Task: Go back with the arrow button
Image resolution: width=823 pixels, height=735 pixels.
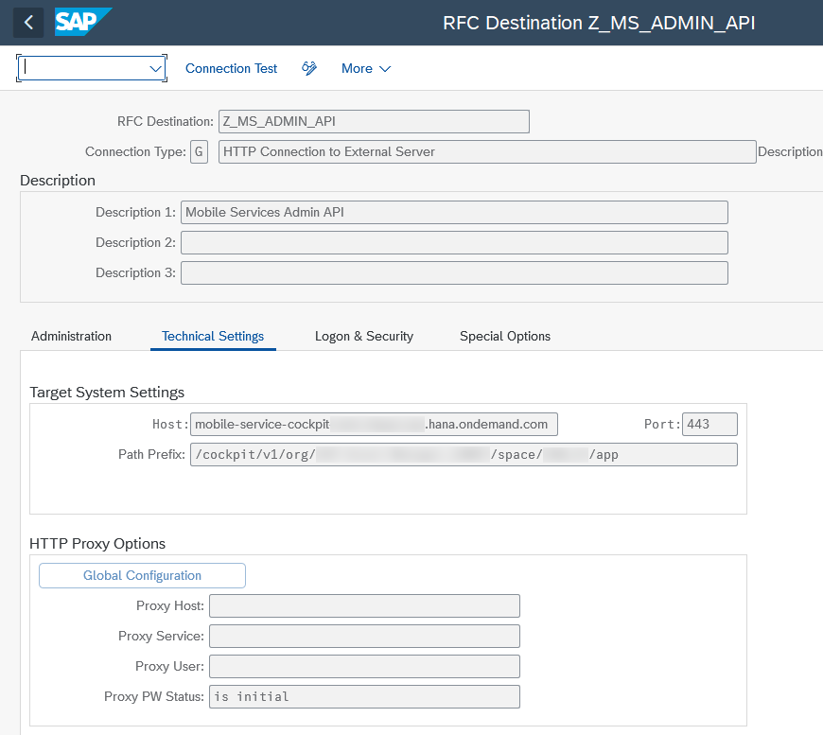Action: [x=28, y=23]
